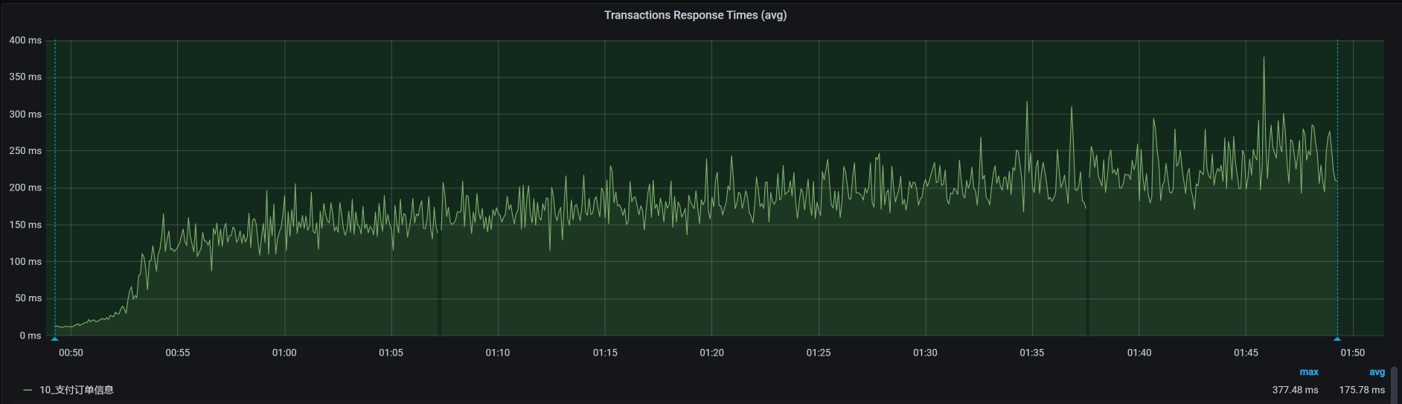Click the legend vertical scrollbar
The height and width of the screenshot is (404, 1402).
1394,383
